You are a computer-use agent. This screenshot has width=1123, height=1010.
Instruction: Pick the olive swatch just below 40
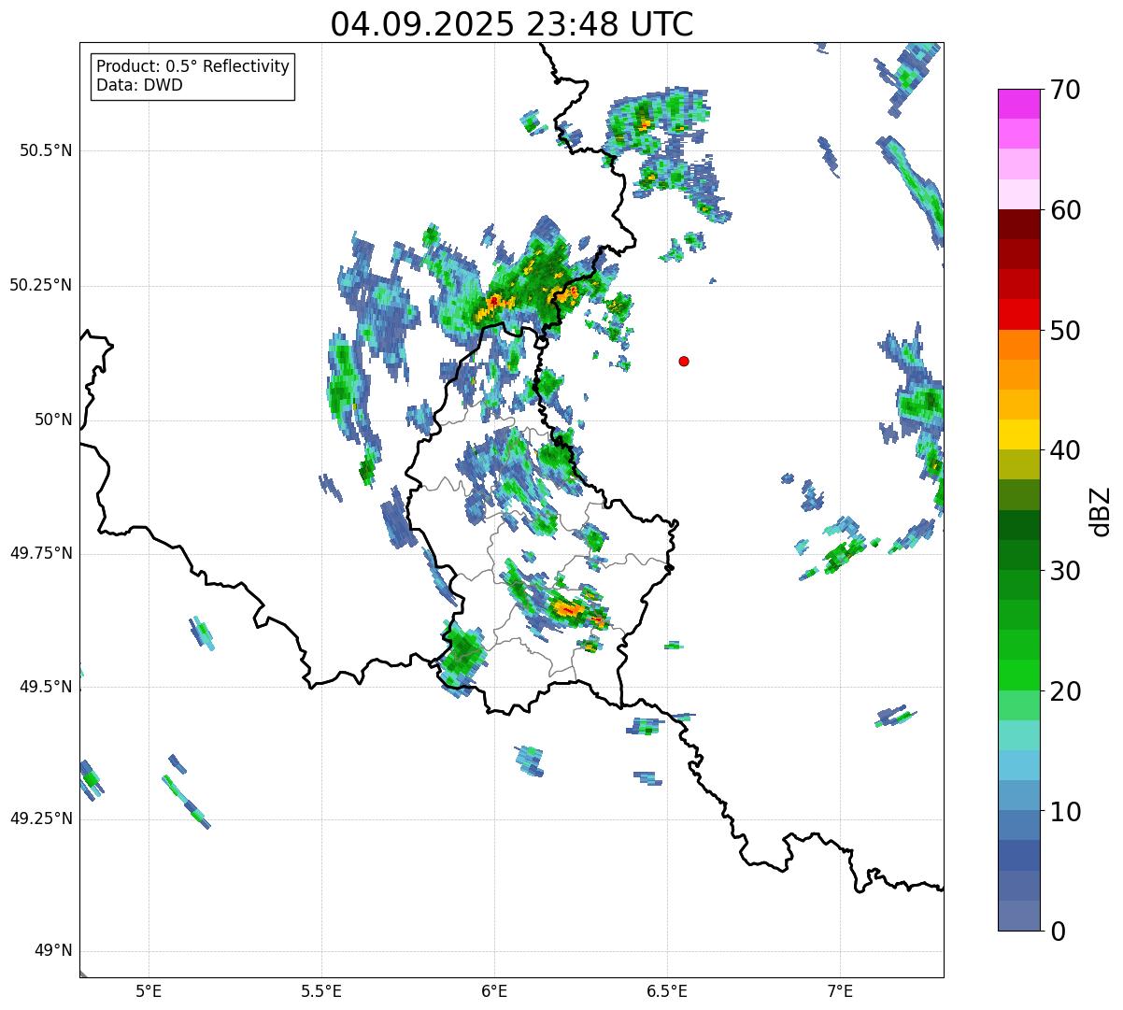tap(1019, 464)
